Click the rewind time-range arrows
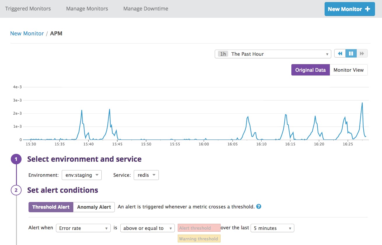382x245 pixels. [x=340, y=53]
